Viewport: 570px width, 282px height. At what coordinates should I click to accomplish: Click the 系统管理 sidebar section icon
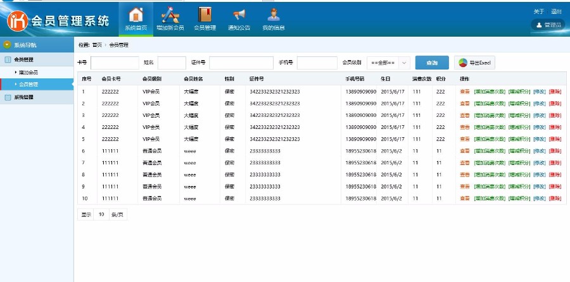pos(8,97)
